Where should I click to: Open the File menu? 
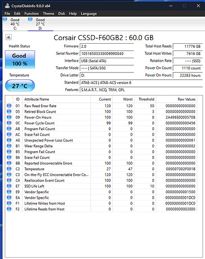tap(7, 14)
